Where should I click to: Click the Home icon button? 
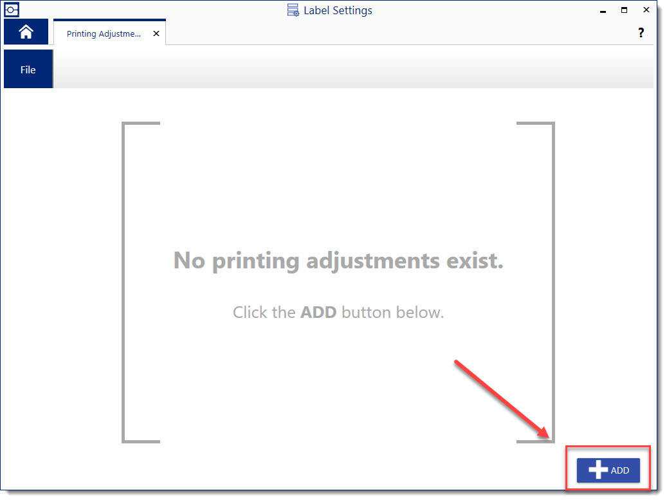pyautogui.click(x=26, y=32)
